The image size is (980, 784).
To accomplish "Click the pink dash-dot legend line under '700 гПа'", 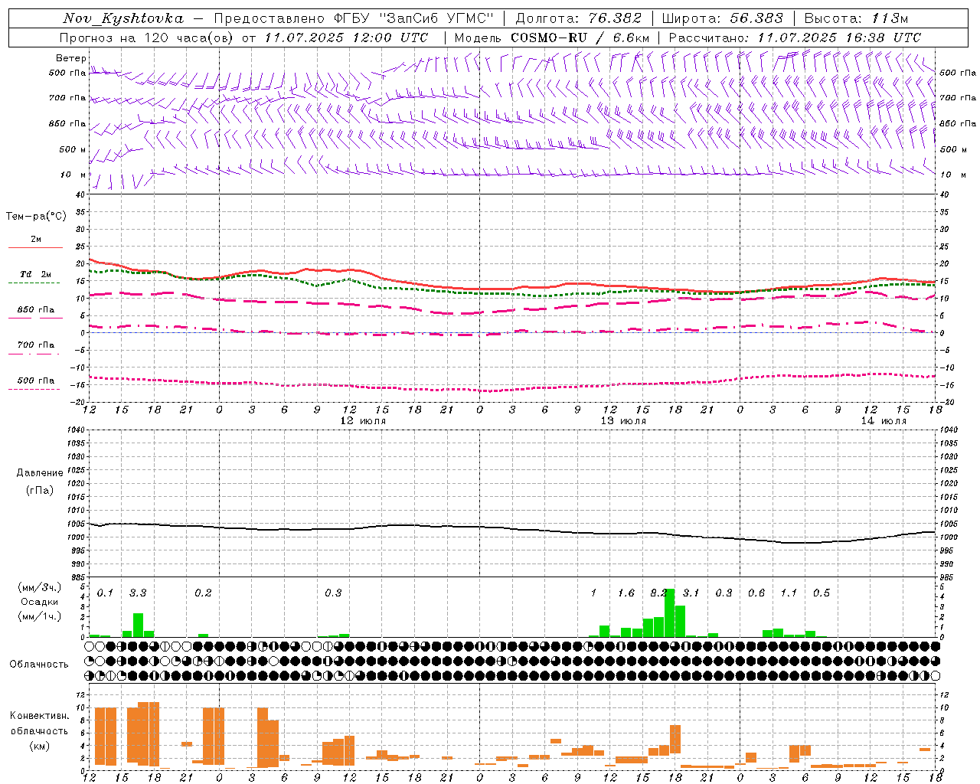I will point(34,354).
